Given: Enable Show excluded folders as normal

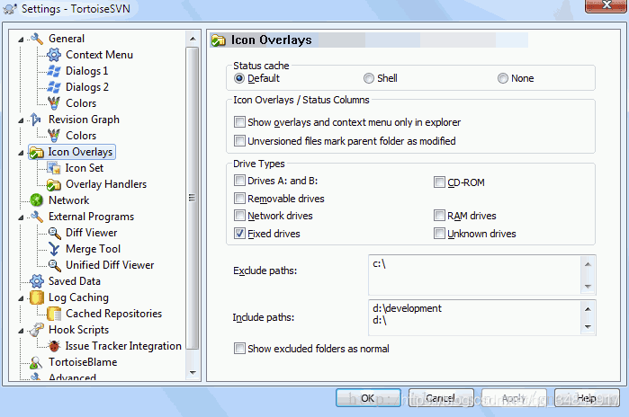Looking at the screenshot, I should tap(239, 349).
